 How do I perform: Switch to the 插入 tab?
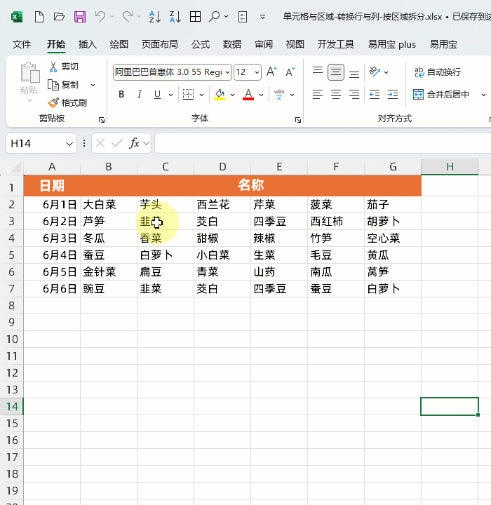click(87, 44)
